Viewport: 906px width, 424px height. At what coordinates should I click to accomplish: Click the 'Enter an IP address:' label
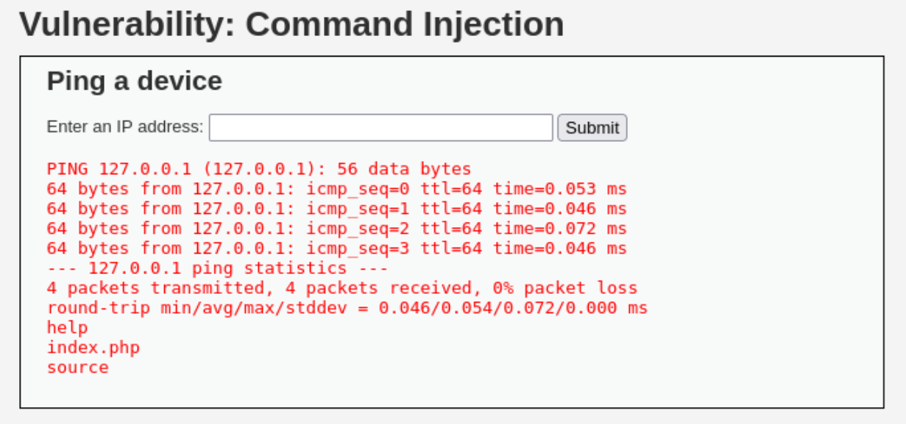125,126
